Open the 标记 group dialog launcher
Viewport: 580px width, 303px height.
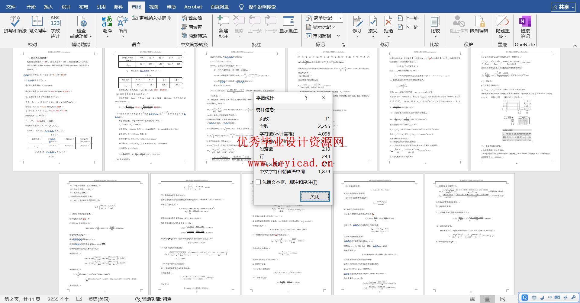(343, 45)
